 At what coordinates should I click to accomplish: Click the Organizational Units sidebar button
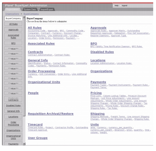[x=13, y=137]
